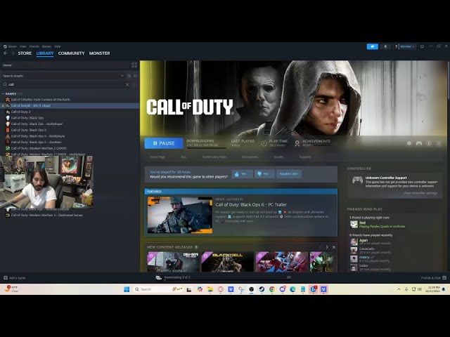
Task: Open advanced filter beside search field
Action: tap(134, 84)
